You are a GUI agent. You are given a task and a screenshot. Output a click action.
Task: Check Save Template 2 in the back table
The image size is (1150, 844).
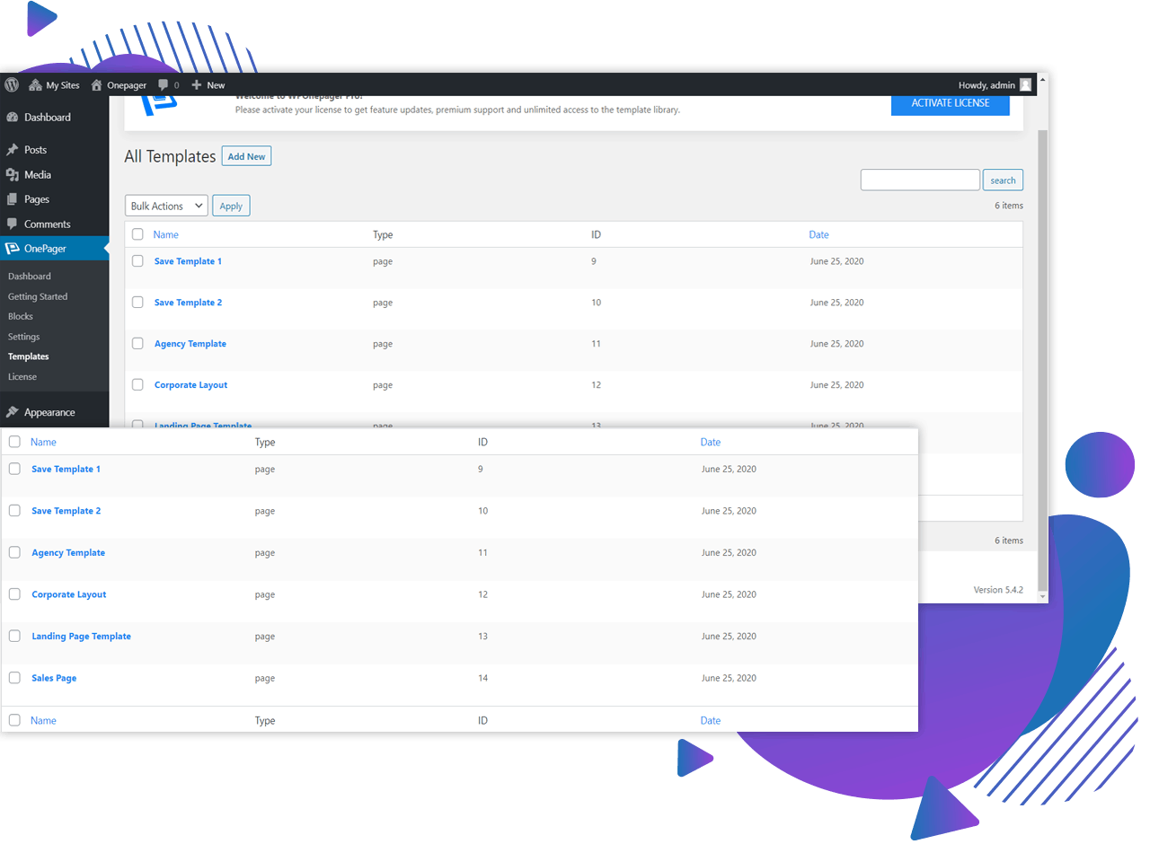[137, 303]
